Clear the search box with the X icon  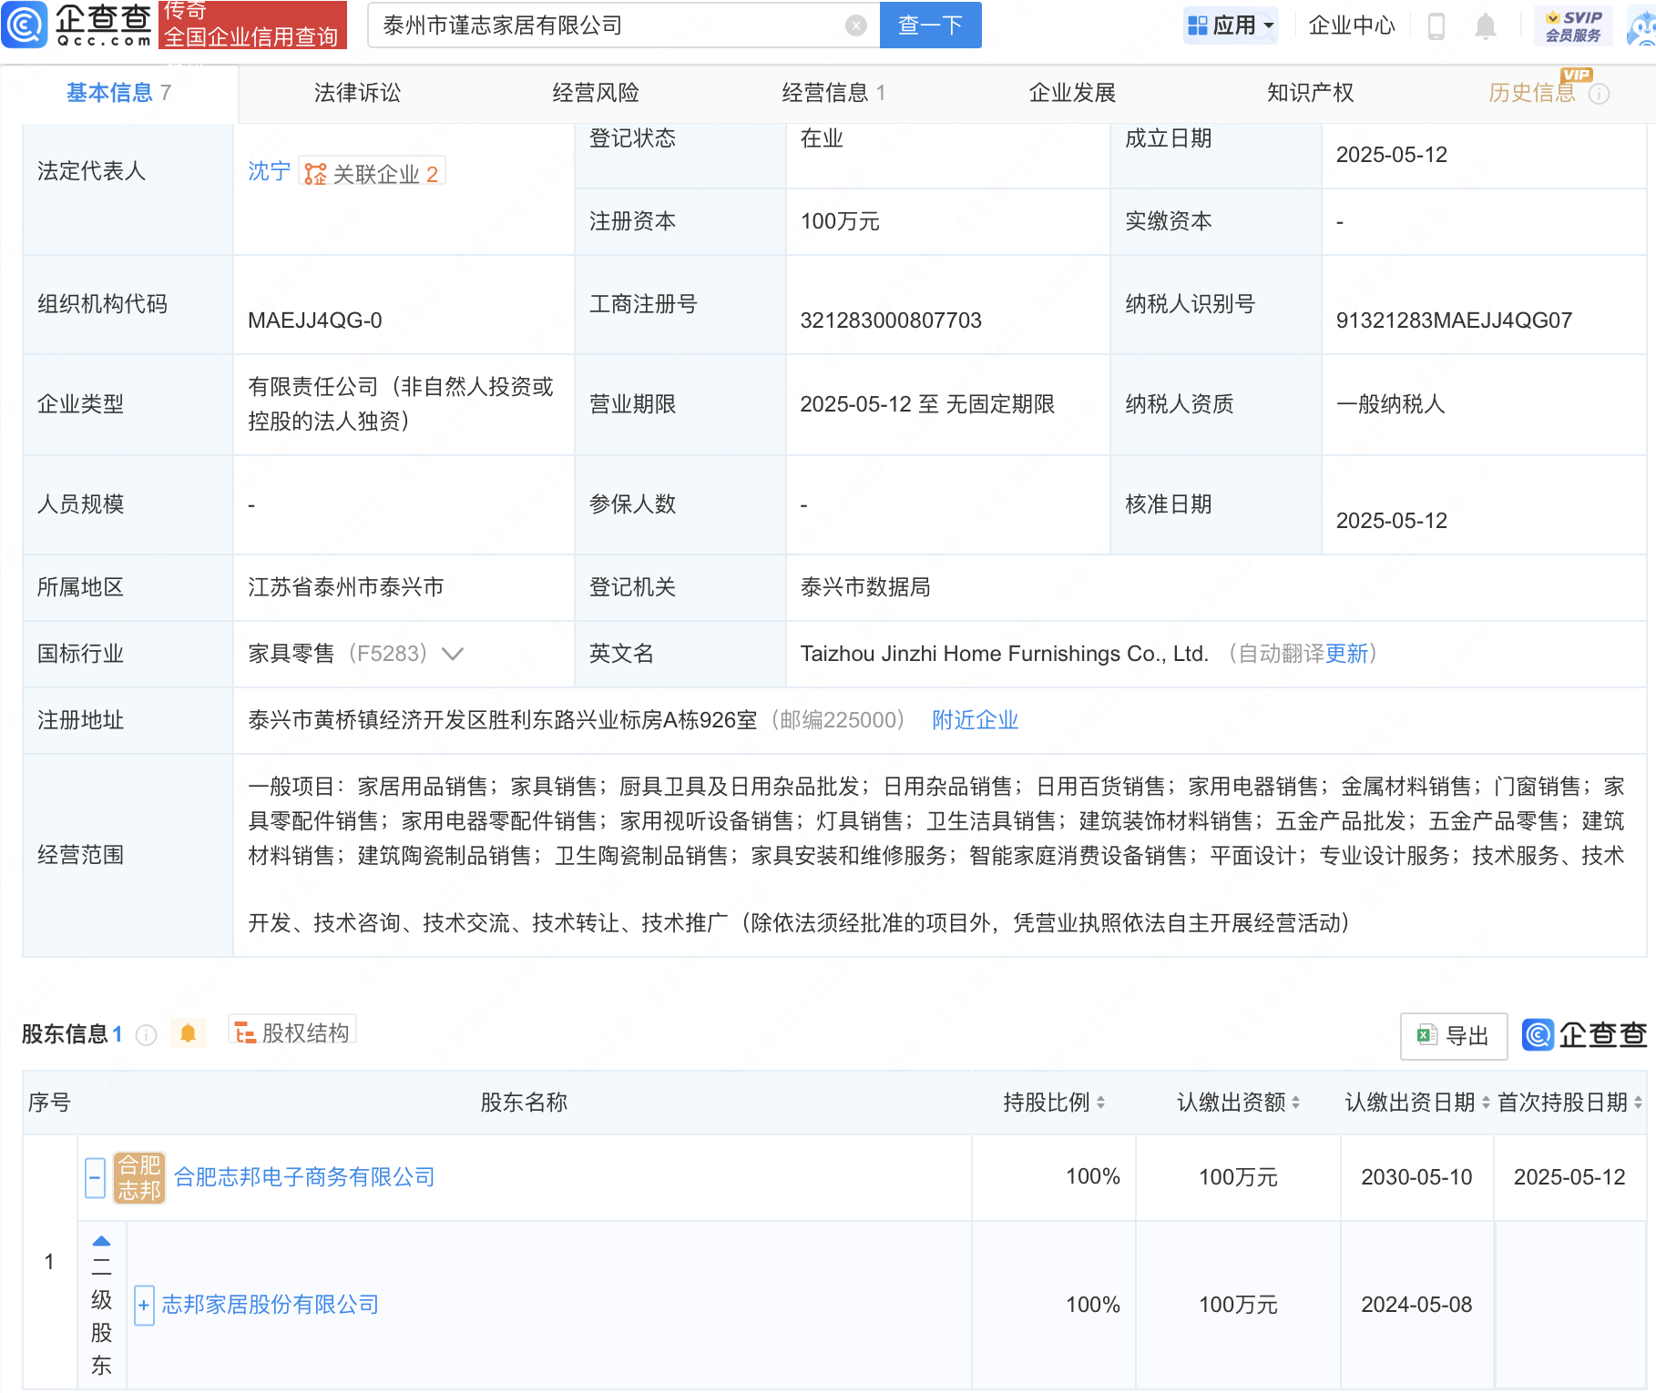click(855, 25)
